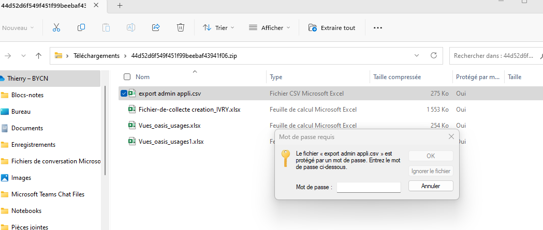Open the Trier sort dropdown
Image resolution: width=543 pixels, height=230 pixels.
(218, 27)
